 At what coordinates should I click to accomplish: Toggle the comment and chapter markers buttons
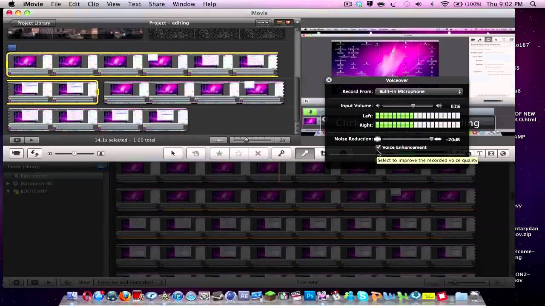pos(284,23)
